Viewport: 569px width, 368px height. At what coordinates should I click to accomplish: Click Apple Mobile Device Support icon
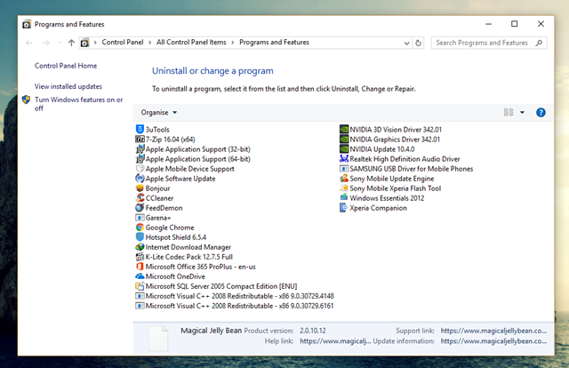point(140,168)
